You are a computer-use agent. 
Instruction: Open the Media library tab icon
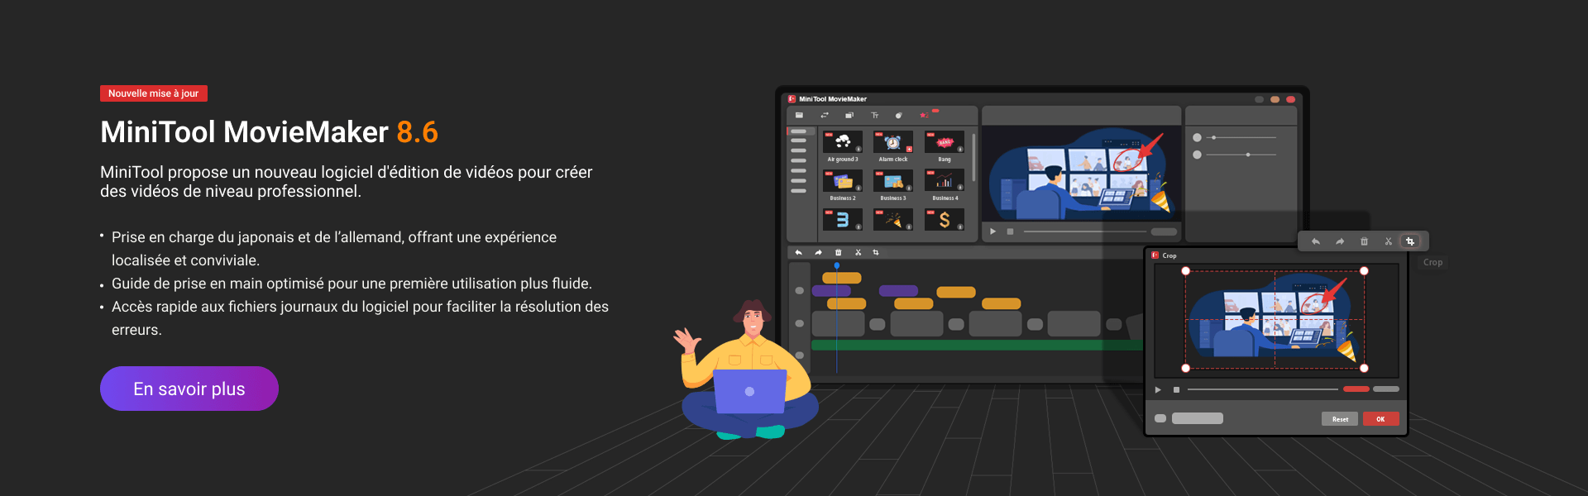pos(799,115)
